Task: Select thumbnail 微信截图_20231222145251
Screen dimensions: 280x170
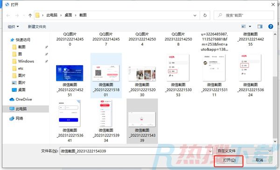Action: [x=70, y=73]
